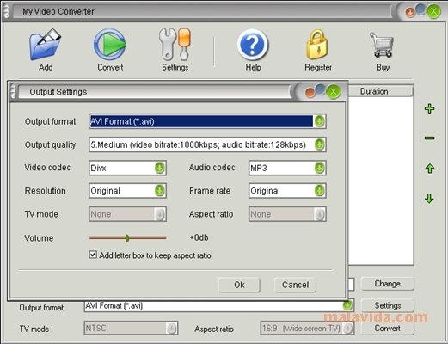The width and height of the screenshot is (448, 344).
Task: Click the disabled TV mode None dropdown
Action: click(x=127, y=214)
